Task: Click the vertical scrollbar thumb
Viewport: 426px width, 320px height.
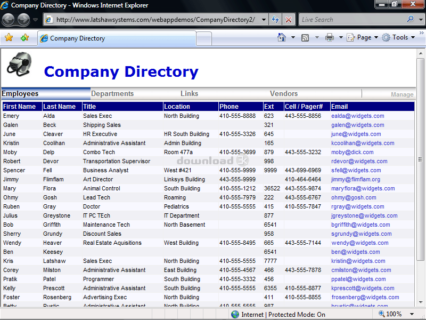Action: pos(420,159)
